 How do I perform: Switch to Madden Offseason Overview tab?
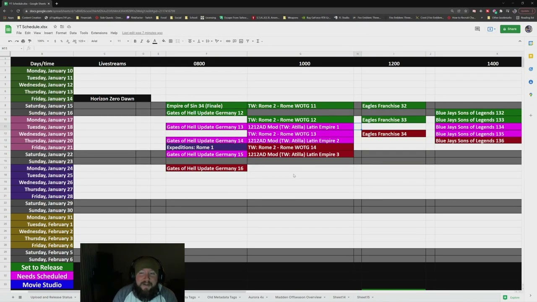click(298, 297)
